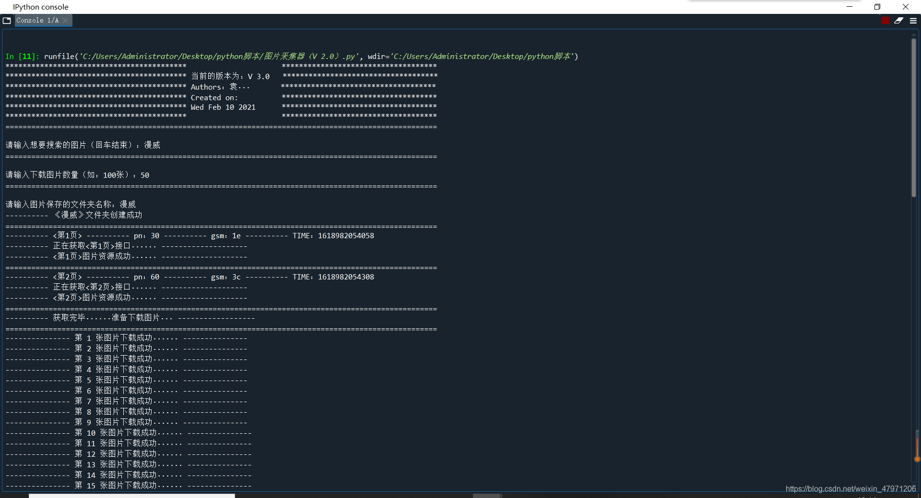
Task: Click the "Wed Feb 10 2021" date text
Action: [x=223, y=107]
